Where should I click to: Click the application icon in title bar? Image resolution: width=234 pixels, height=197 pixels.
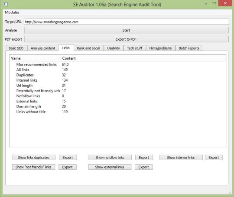5,4
